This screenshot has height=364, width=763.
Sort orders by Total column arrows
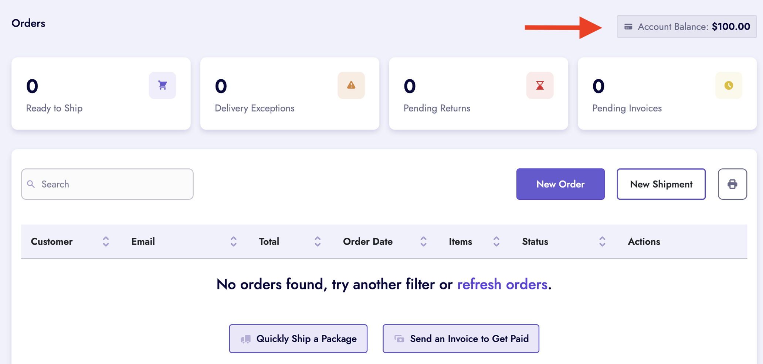[x=318, y=241]
